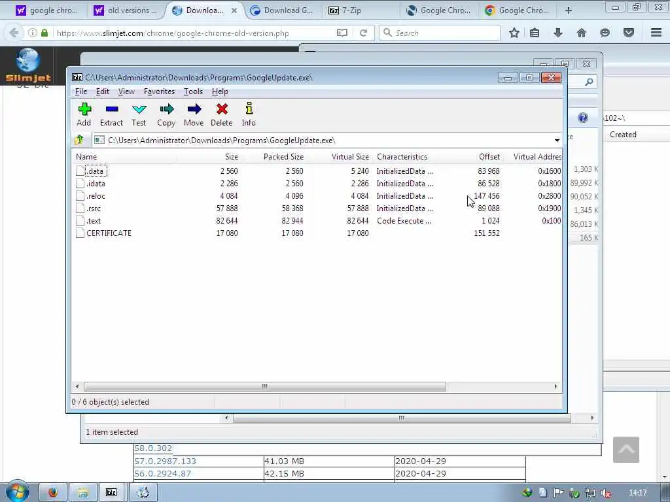This screenshot has width=670, height=502.
Task: Open Windows Start button
Action: (16, 492)
